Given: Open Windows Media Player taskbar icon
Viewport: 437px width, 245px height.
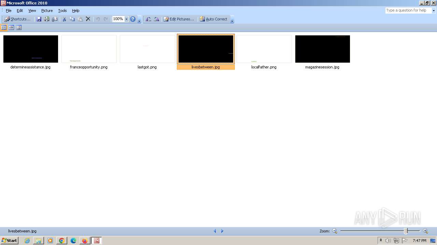Looking at the screenshot, I should pos(50,241).
